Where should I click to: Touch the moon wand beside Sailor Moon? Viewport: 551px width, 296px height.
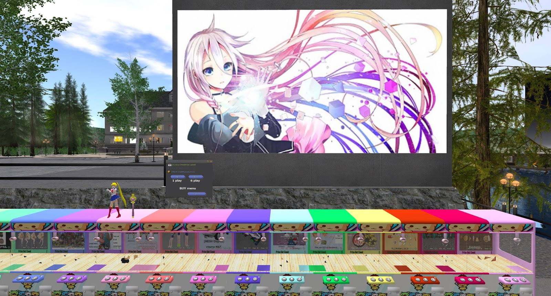(133, 206)
